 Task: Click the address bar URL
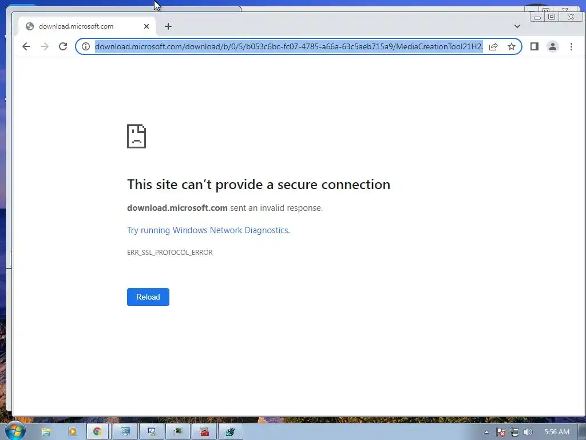289,46
